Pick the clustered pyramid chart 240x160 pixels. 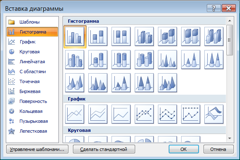tap(98, 83)
